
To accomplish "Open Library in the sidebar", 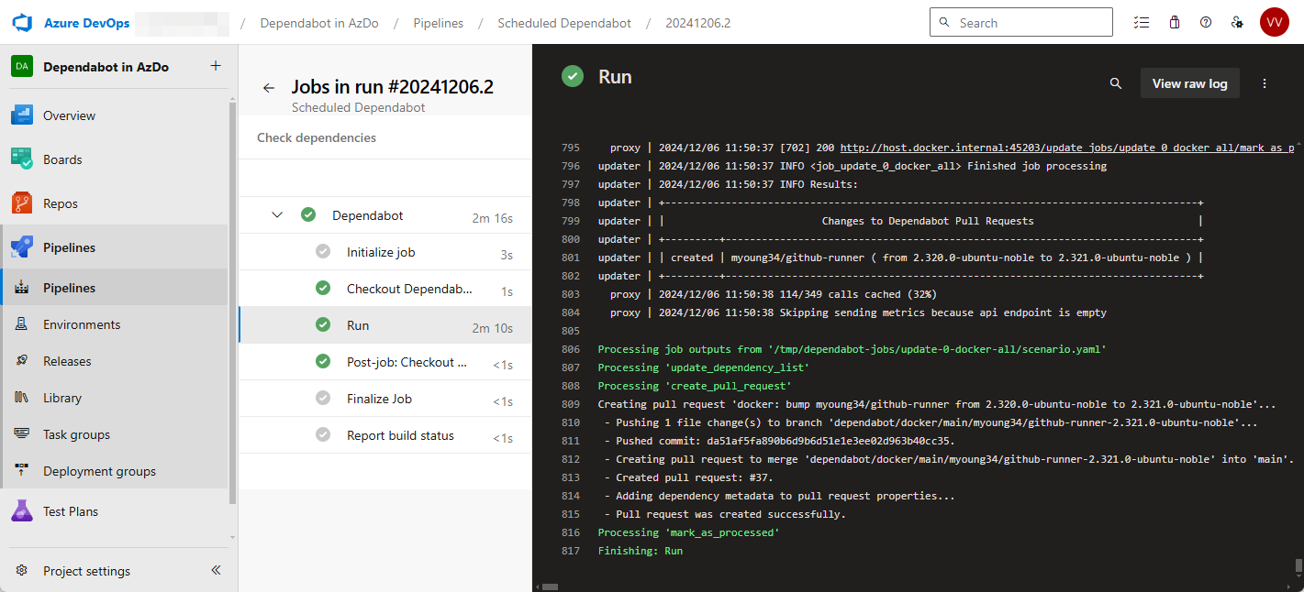I will pos(116,398).
